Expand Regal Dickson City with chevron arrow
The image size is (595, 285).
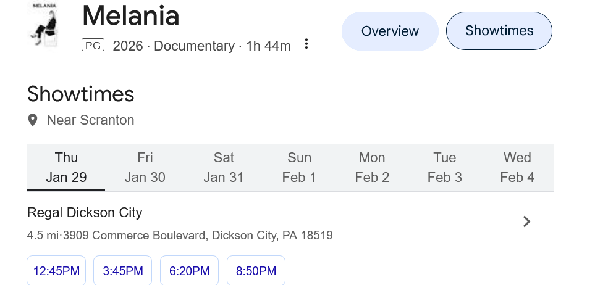(526, 221)
